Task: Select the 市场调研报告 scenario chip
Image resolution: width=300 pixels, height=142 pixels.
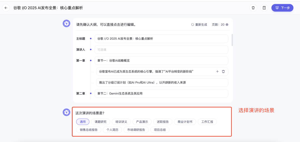Action: click(136, 130)
